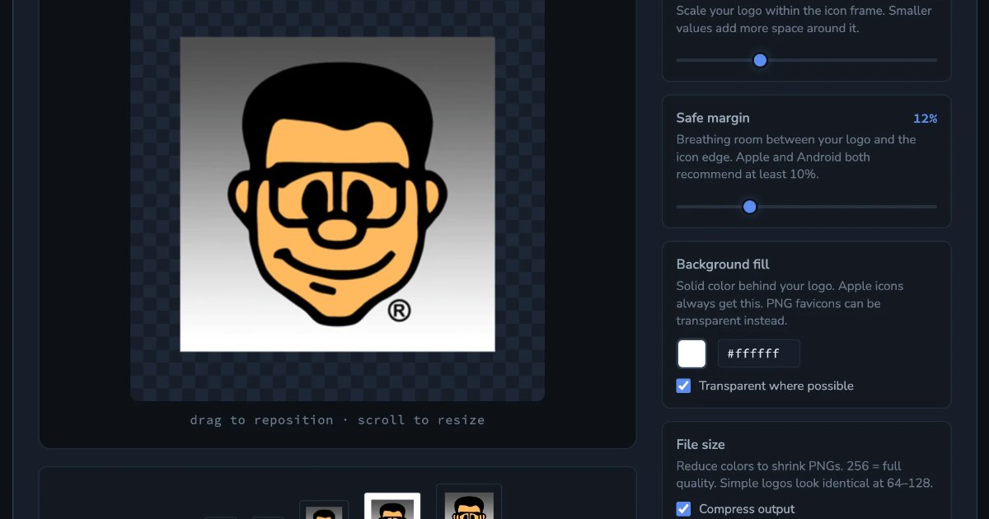This screenshot has width=989, height=519.
Task: Open the white background fill color swatch
Action: click(691, 353)
